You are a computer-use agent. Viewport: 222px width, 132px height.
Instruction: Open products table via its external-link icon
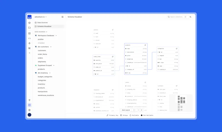pyautogui.click(x=145, y=45)
